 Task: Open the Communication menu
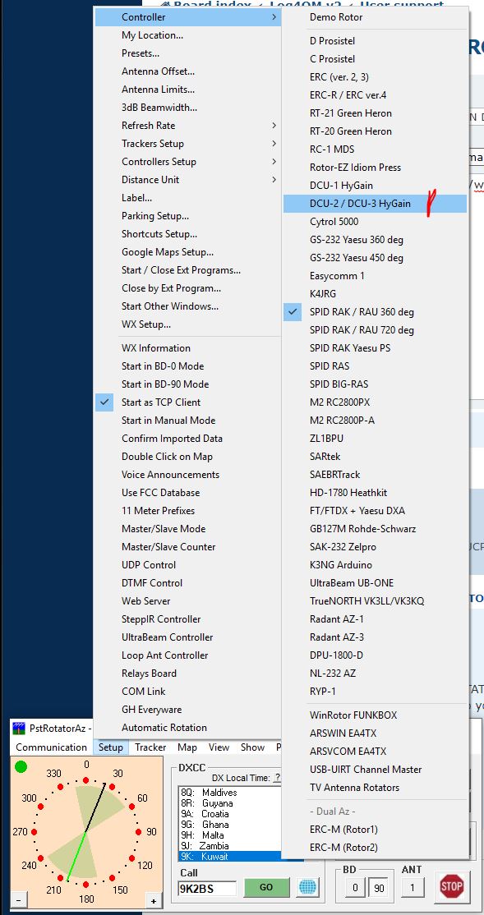coord(52,747)
